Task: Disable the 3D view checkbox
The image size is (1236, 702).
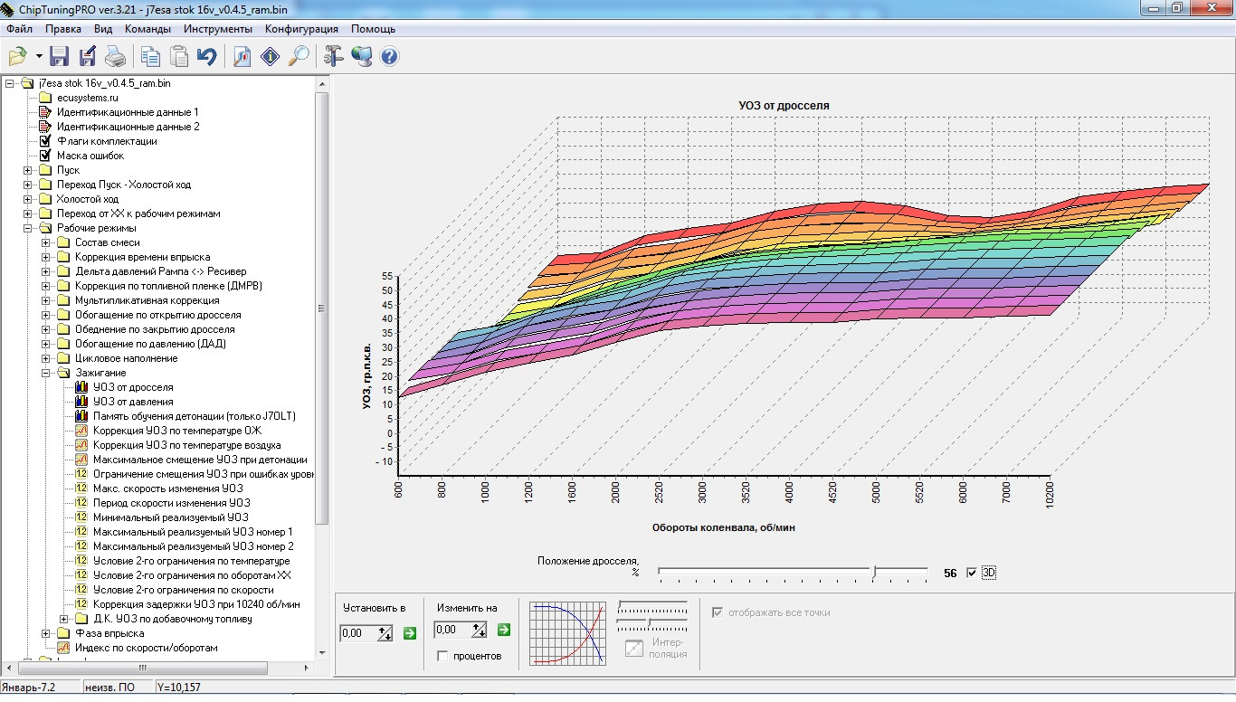Action: point(972,573)
